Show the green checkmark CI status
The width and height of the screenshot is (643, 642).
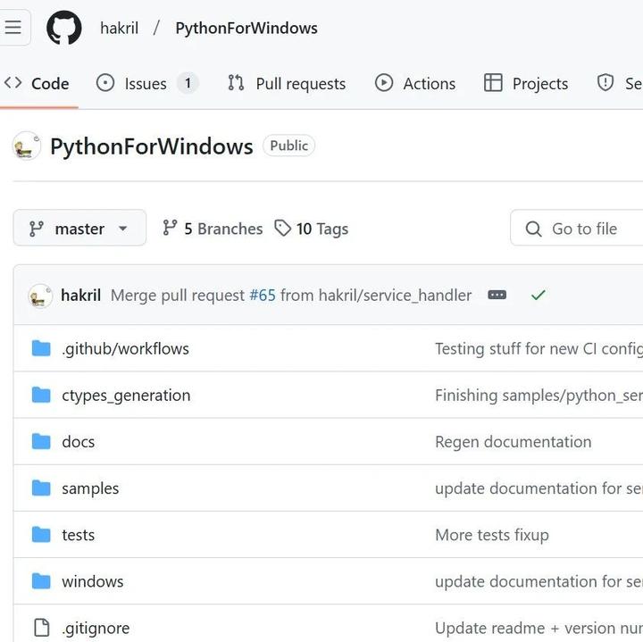pyautogui.click(x=538, y=296)
